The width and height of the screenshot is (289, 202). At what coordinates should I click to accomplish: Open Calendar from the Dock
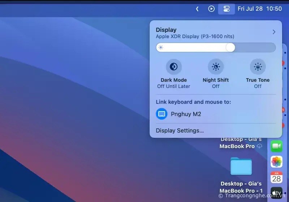[x=276, y=178]
